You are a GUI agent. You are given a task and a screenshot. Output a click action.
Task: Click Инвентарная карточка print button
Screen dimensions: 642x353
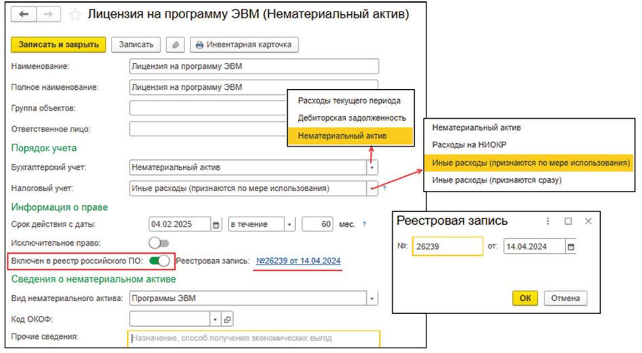click(243, 45)
